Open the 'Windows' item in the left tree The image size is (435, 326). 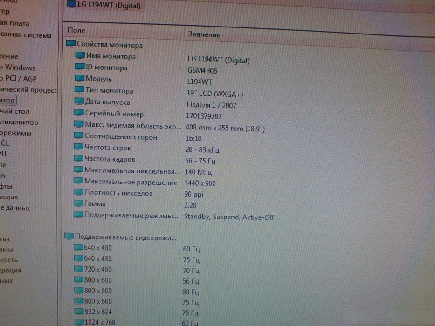20,68
